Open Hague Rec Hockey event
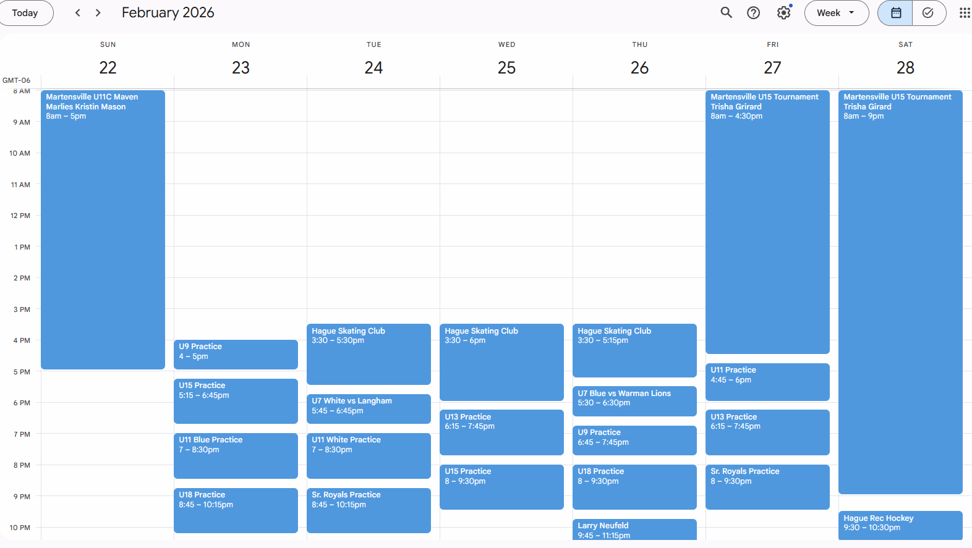 click(x=900, y=525)
